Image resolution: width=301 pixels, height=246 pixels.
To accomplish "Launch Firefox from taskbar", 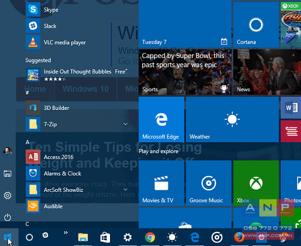I will pos(239,237).
